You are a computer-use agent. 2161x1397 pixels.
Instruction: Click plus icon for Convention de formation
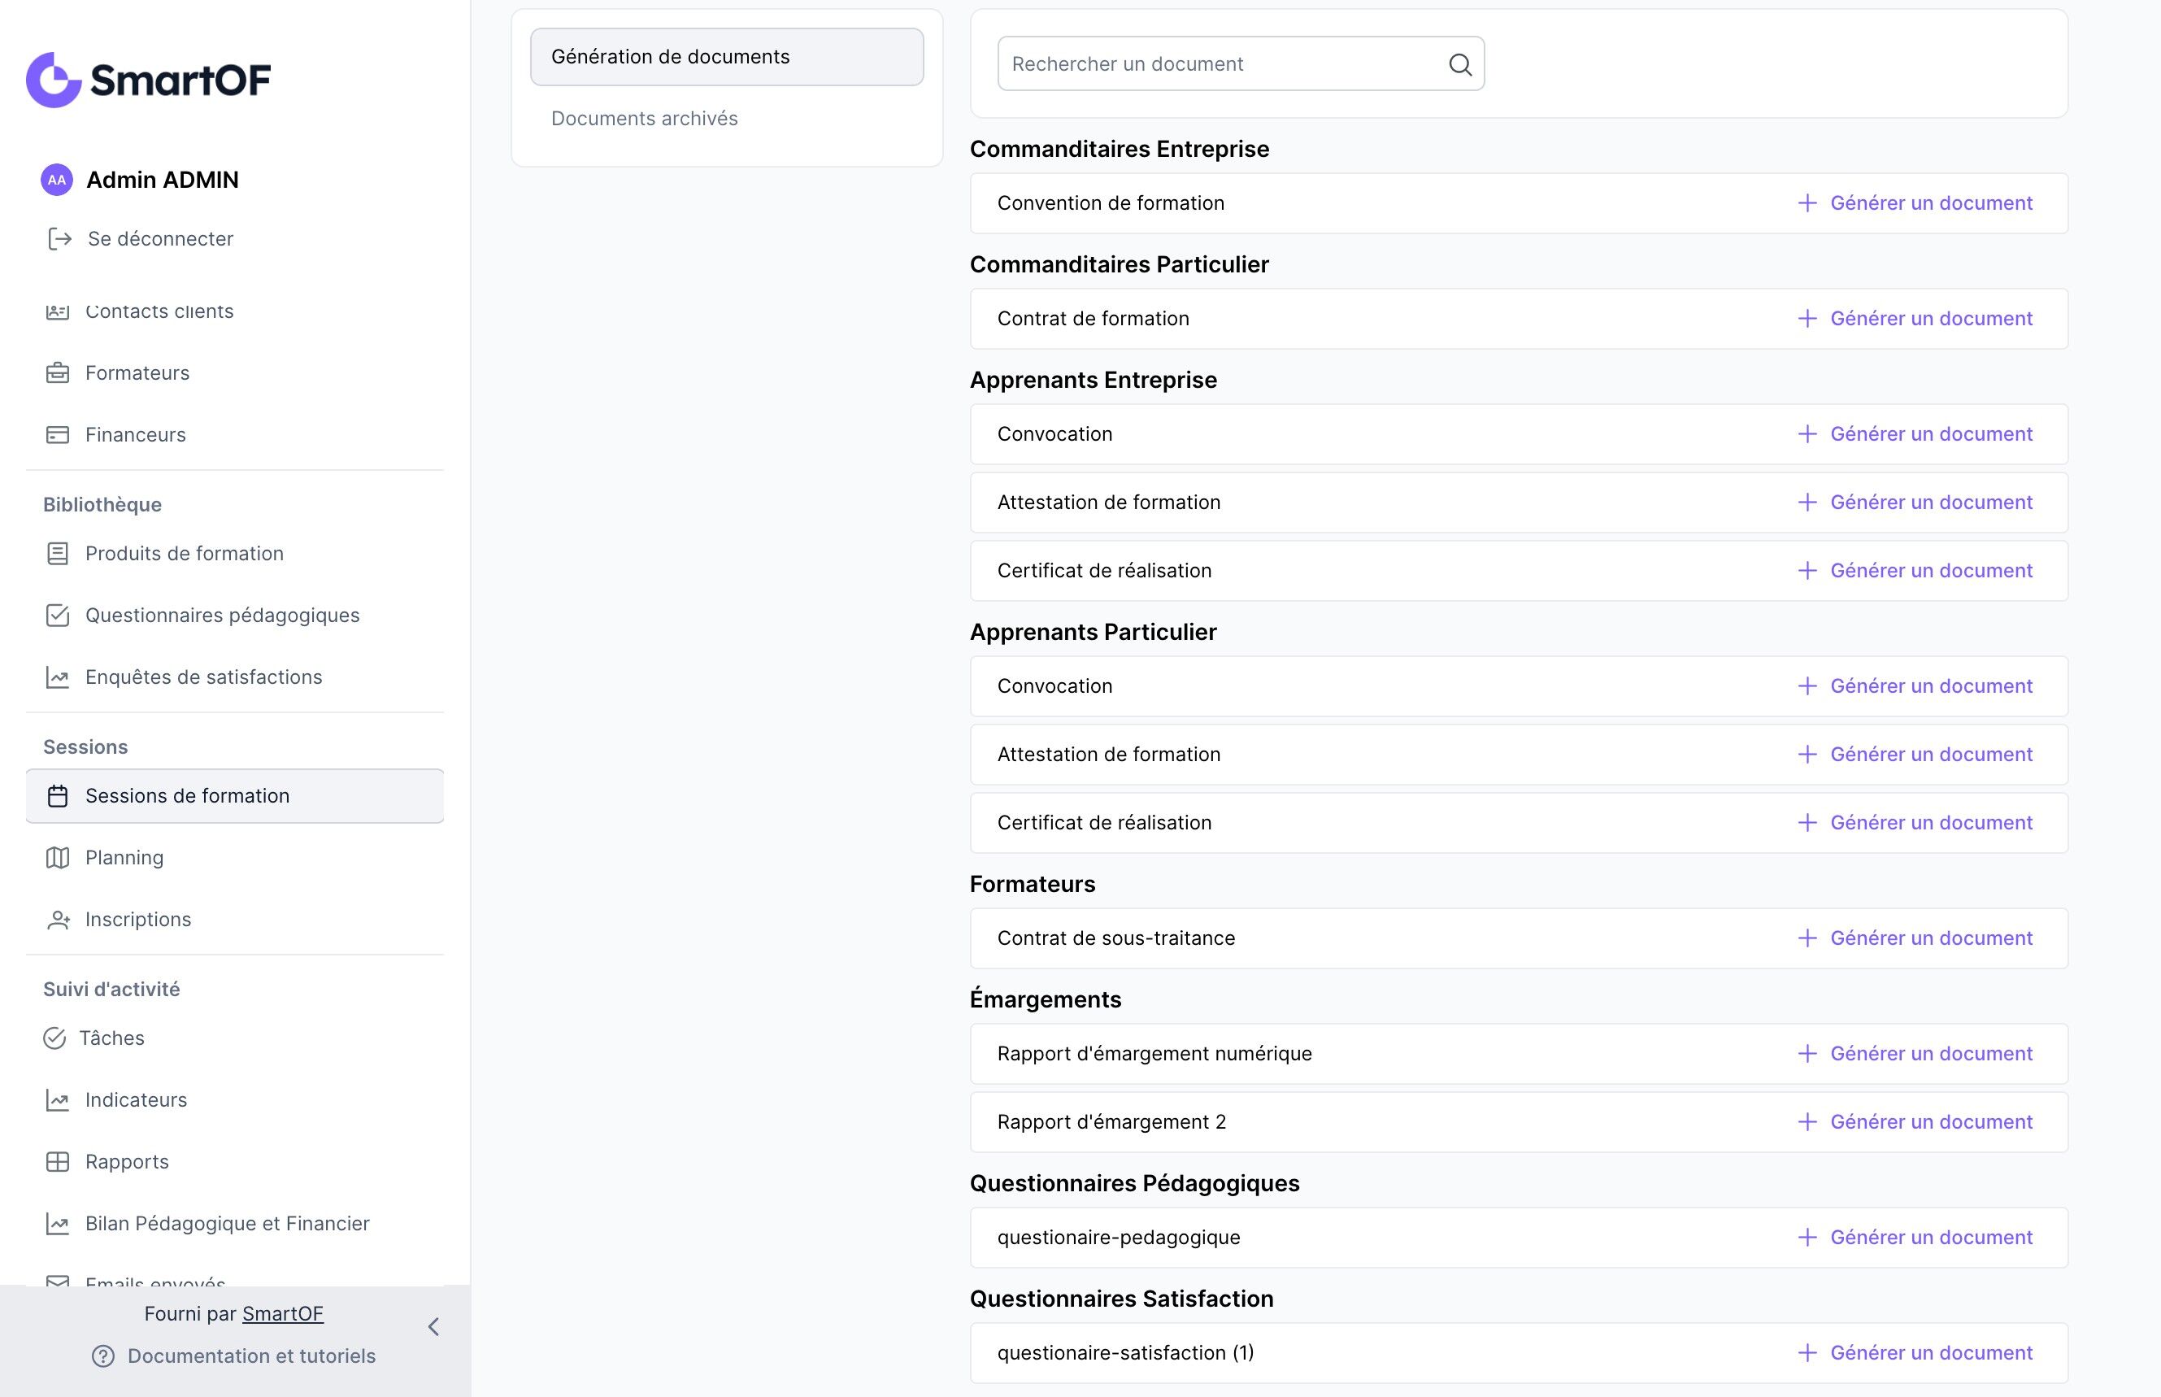pyautogui.click(x=1807, y=203)
